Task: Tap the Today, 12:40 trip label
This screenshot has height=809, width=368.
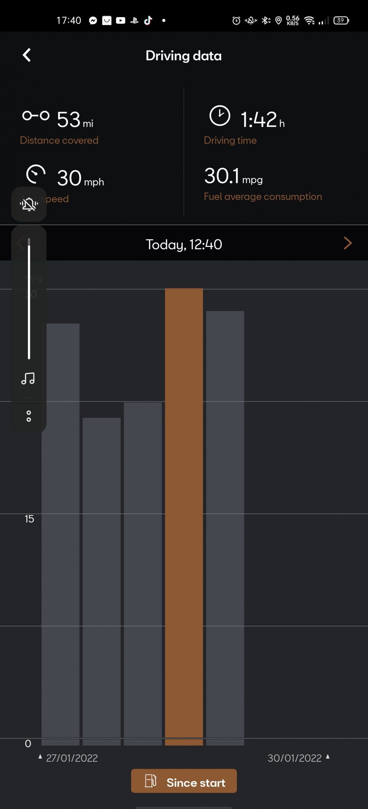Action: click(x=184, y=244)
